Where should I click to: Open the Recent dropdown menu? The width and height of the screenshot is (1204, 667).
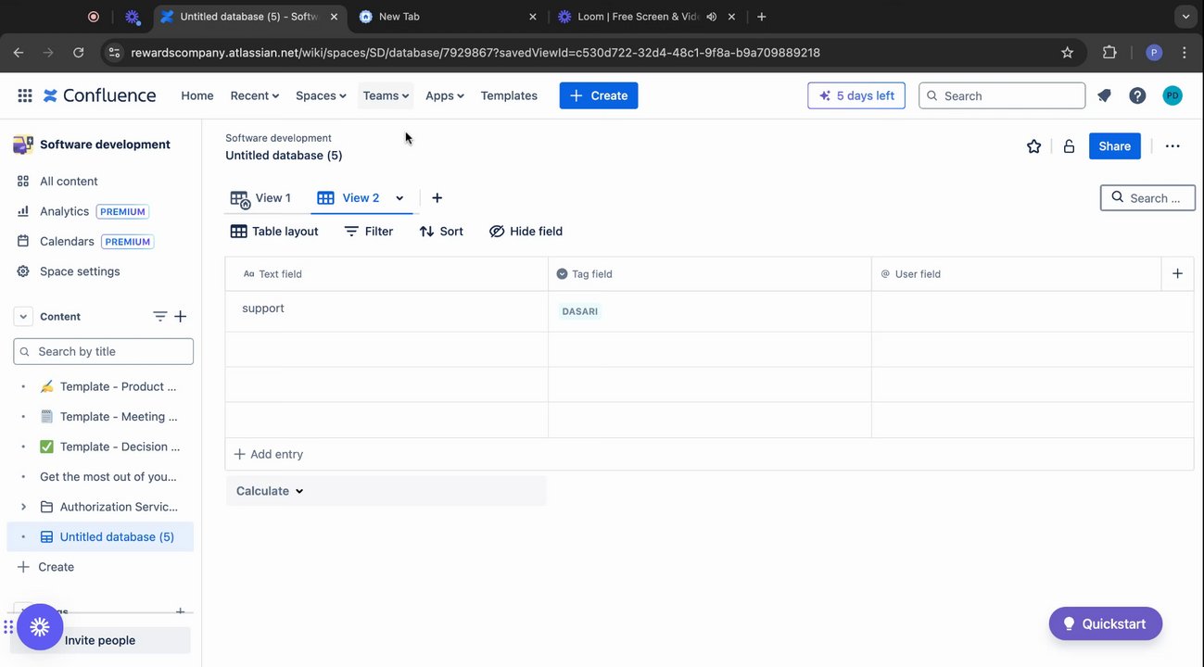pos(255,95)
